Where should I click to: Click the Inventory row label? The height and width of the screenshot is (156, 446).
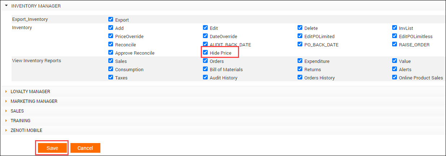(x=22, y=27)
